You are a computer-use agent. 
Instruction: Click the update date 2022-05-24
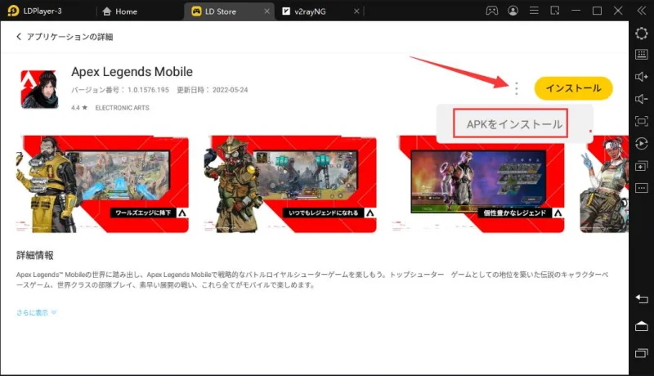pos(230,90)
